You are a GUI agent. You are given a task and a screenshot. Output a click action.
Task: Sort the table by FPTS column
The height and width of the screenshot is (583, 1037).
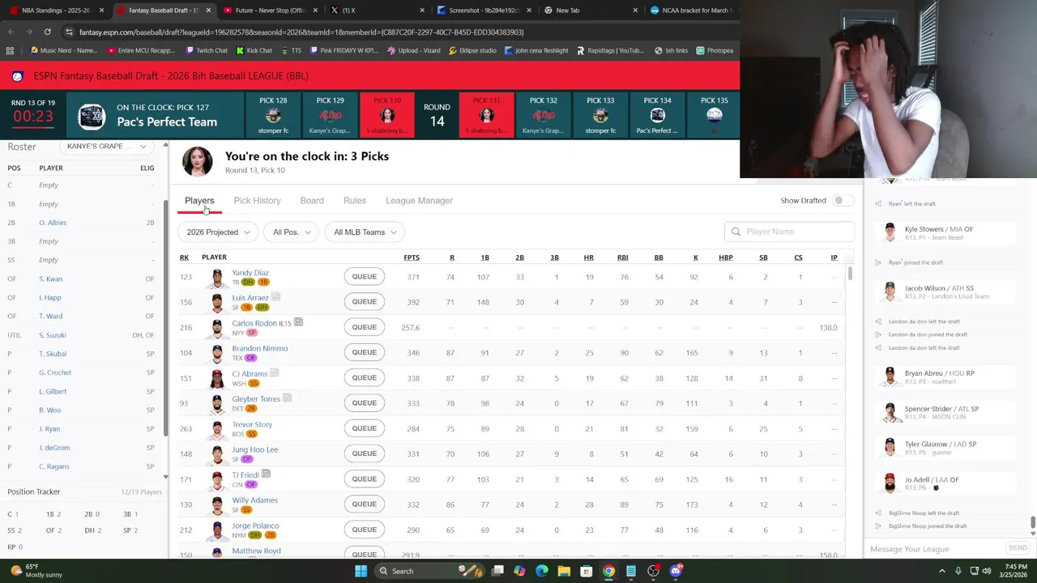tap(412, 257)
